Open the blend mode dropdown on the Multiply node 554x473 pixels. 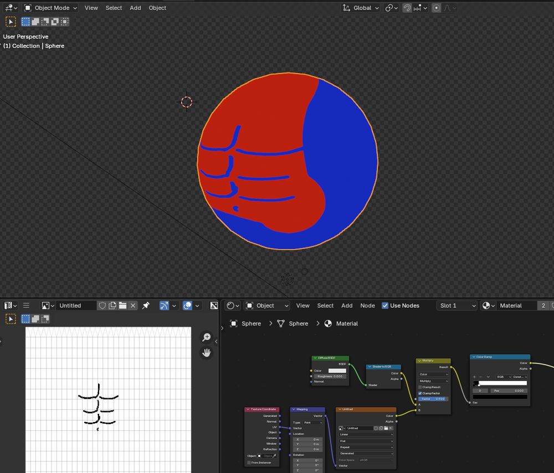(x=433, y=381)
